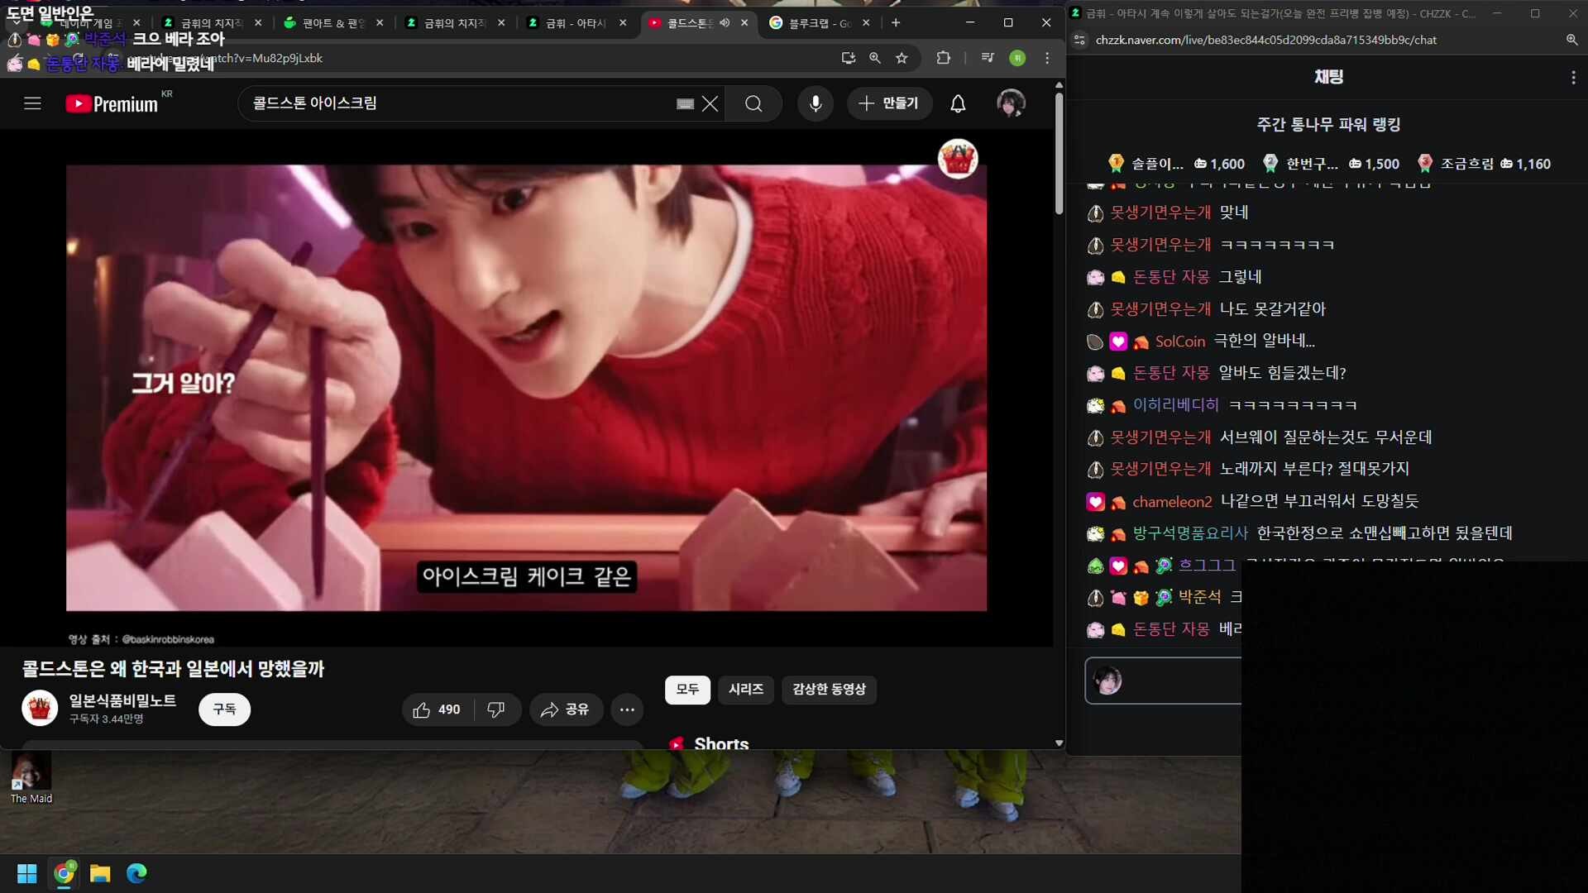Image resolution: width=1588 pixels, height=893 pixels.
Task: Open a new Chrome tab
Action: click(x=896, y=23)
